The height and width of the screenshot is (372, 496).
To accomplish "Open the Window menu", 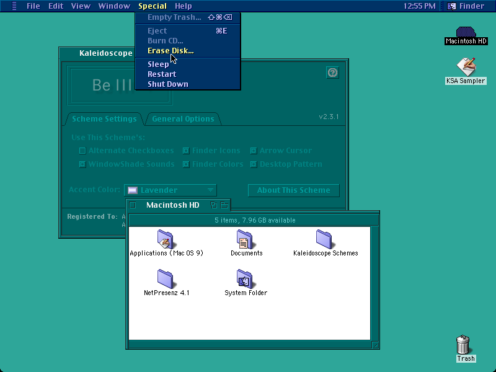I will (114, 6).
